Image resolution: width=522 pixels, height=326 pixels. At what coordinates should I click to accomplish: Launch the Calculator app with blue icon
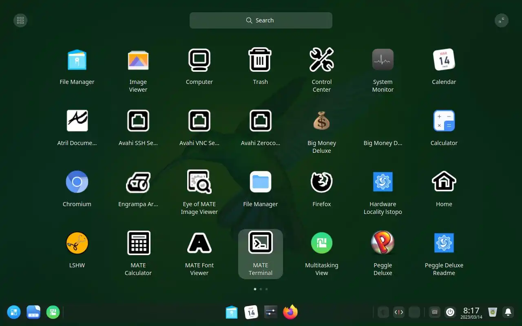coord(444,121)
